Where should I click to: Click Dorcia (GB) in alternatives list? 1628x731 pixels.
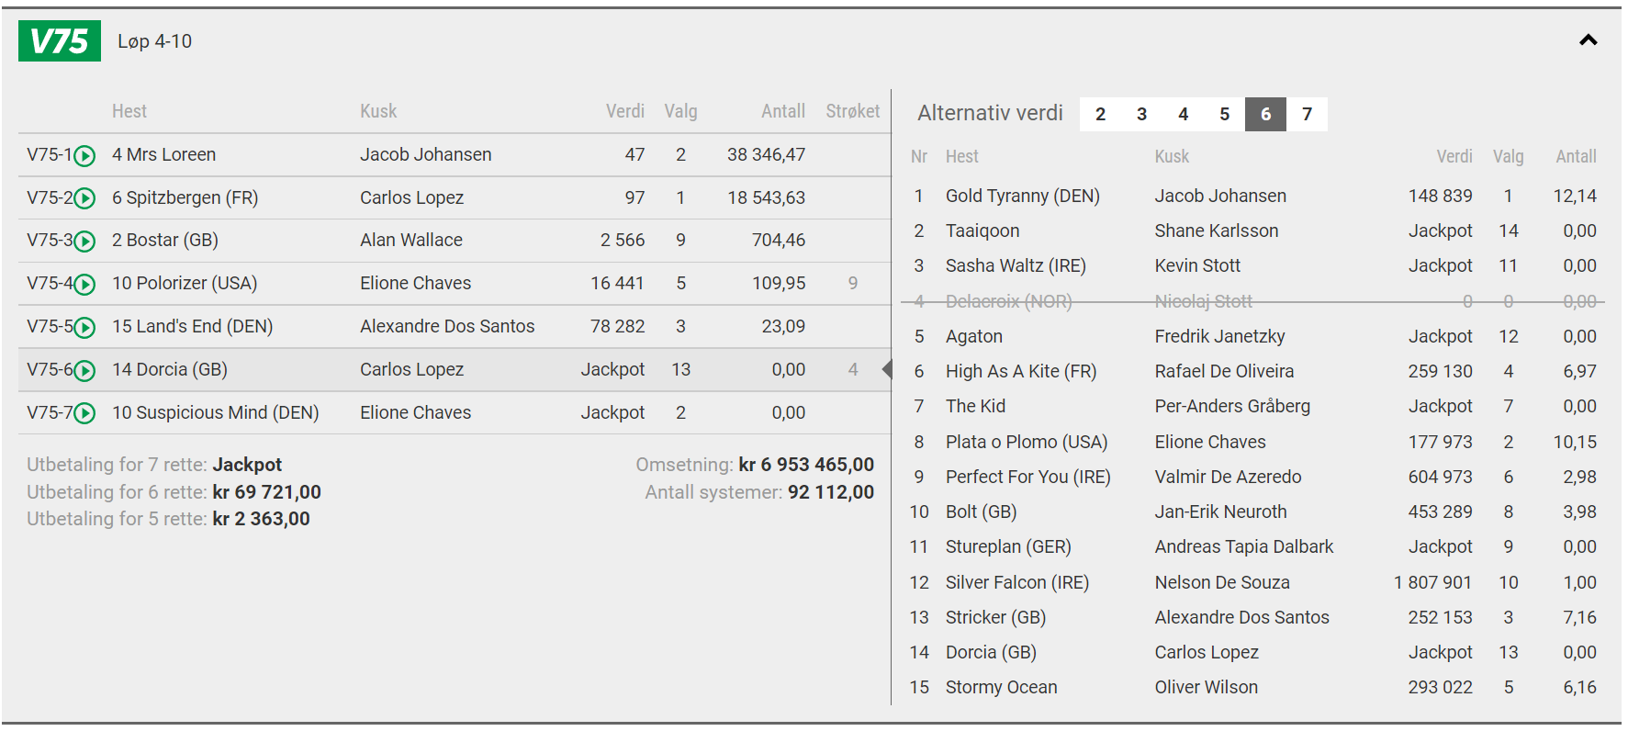click(991, 652)
